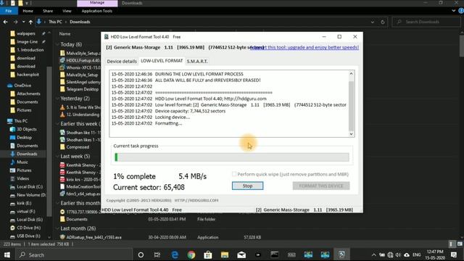Open the Application Tools ribbon tab

pos(96,11)
